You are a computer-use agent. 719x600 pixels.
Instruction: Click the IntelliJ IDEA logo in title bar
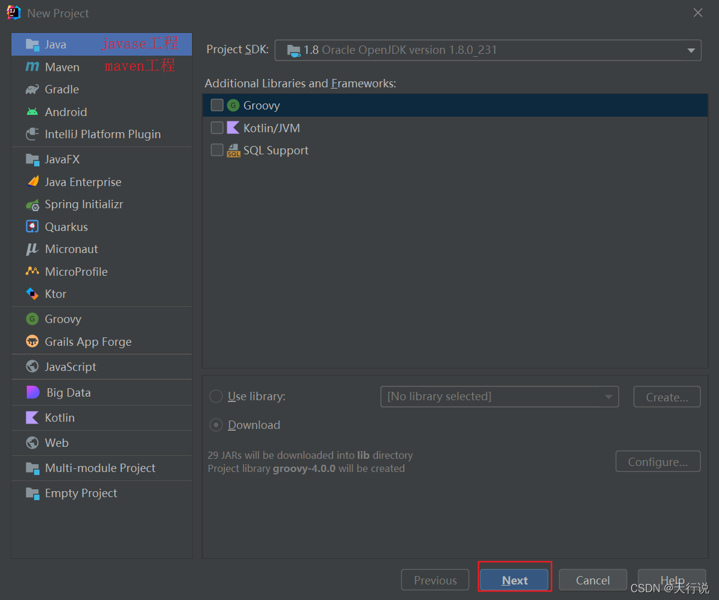click(x=14, y=13)
